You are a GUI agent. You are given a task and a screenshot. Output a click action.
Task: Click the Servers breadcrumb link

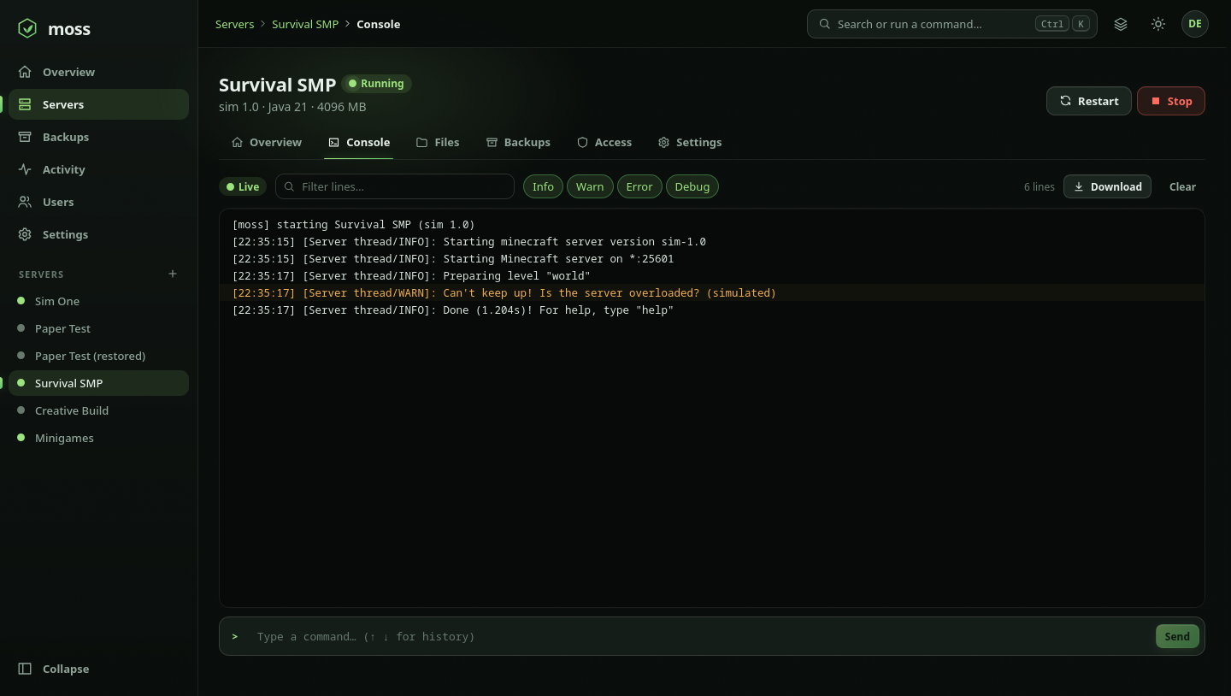point(234,24)
